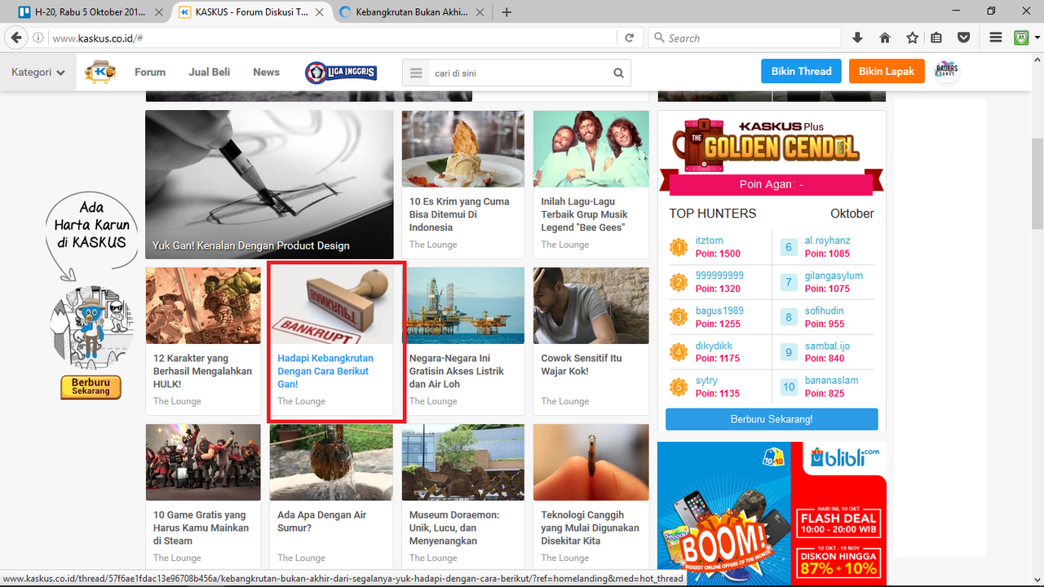The height and width of the screenshot is (587, 1044).
Task: Close the KASKUS Forum Diskusi tab
Action: (x=319, y=12)
